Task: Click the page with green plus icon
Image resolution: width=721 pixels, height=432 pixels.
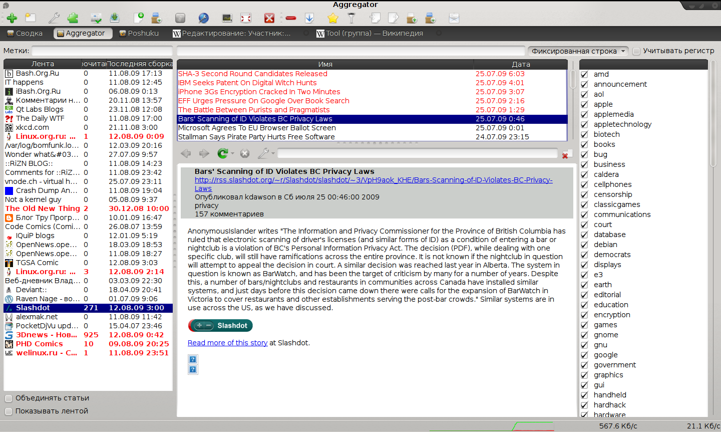Action: [x=139, y=19]
